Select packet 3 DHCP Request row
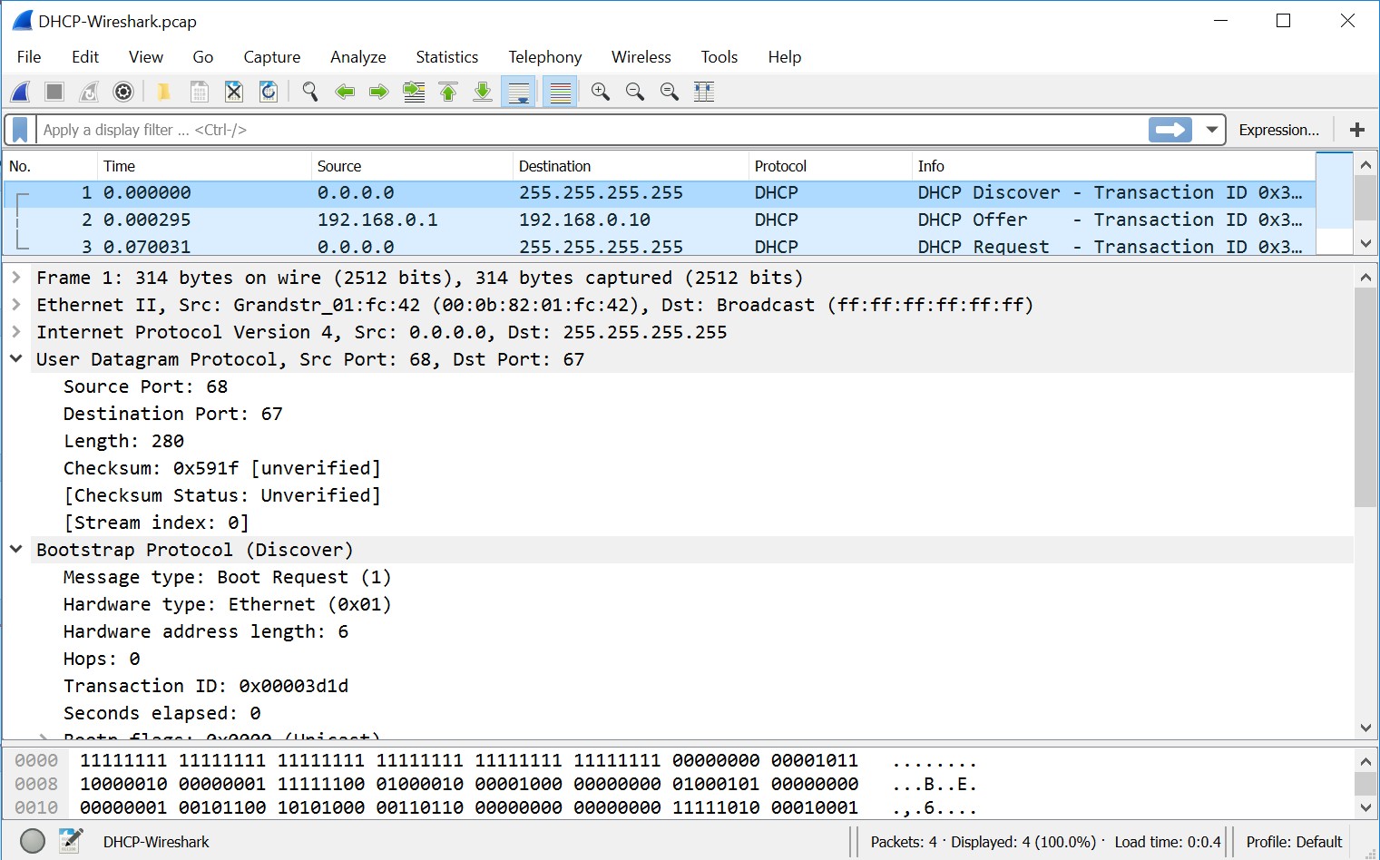Viewport: 1380px width, 860px height. (x=660, y=246)
